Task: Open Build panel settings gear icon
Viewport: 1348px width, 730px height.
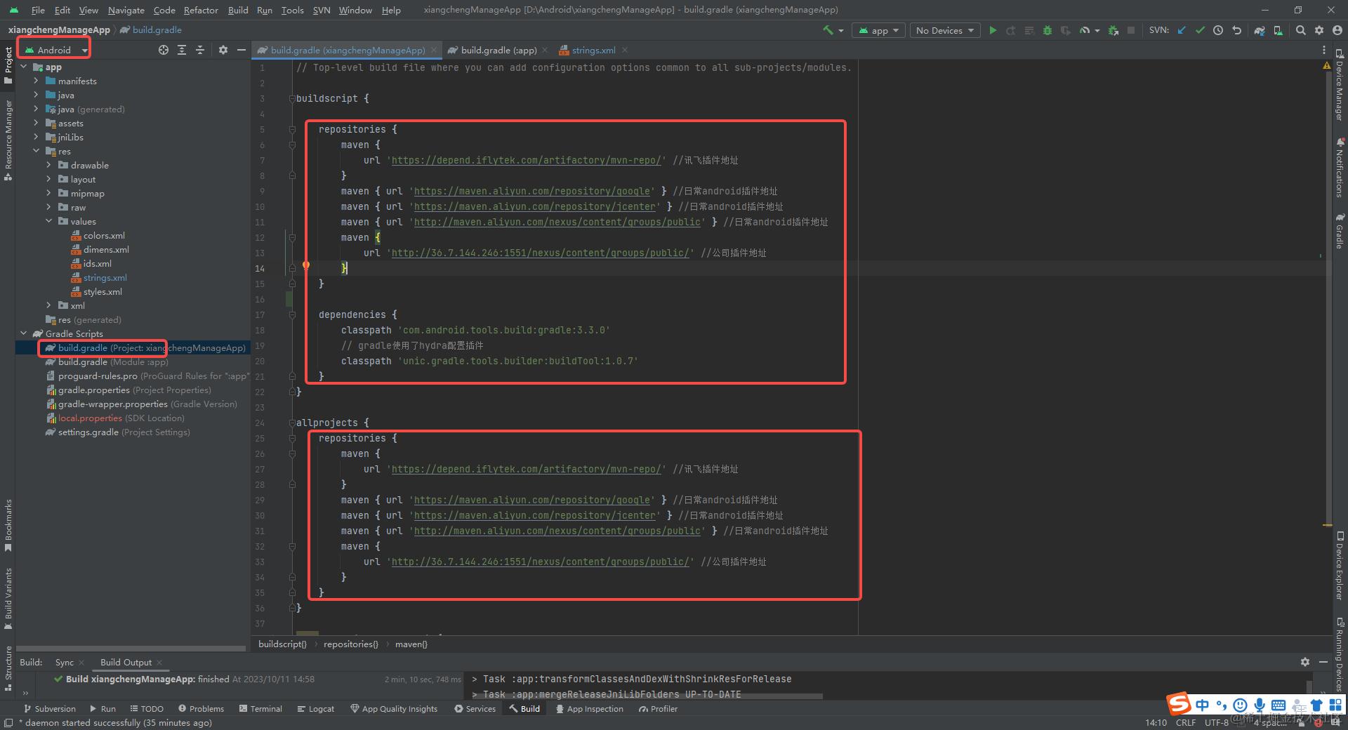Action: (1305, 662)
